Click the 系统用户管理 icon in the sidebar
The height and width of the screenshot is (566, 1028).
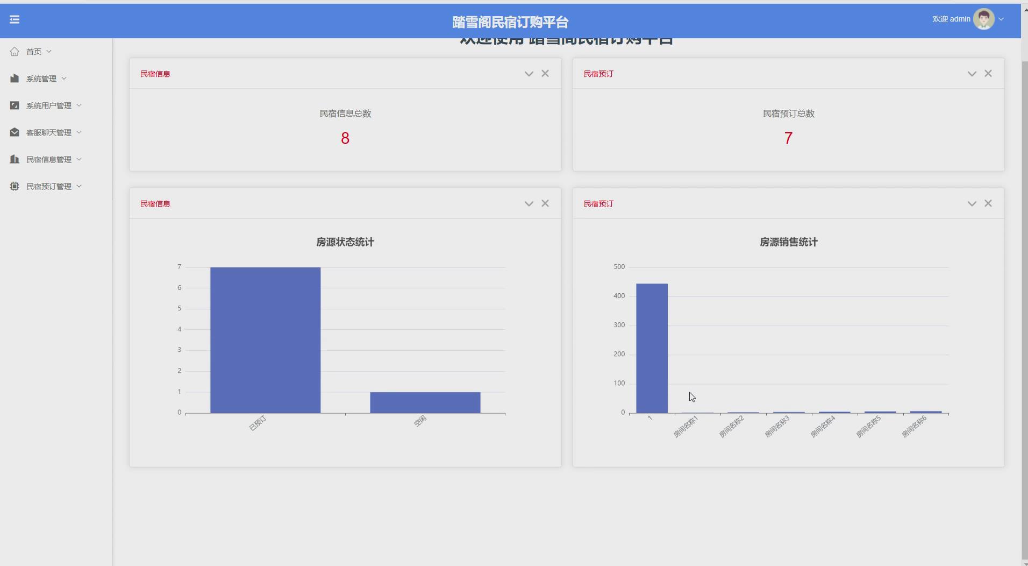pos(15,105)
